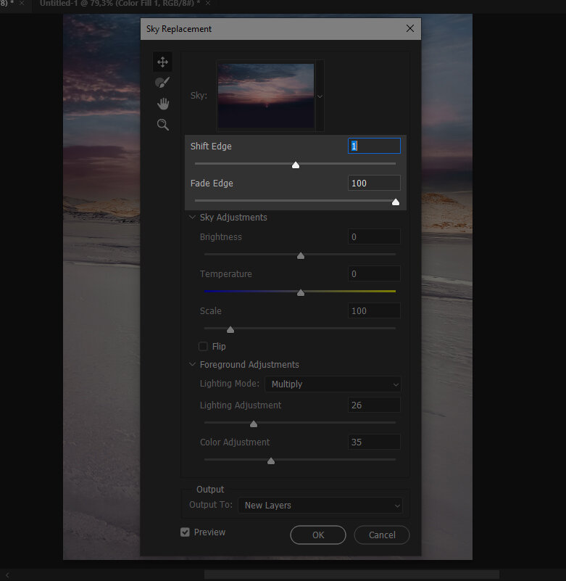
Task: Click the horizontal scrollbar at bottom
Action: [x=351, y=574]
